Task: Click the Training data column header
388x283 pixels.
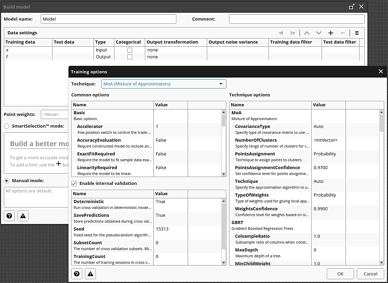Action: click(28, 42)
